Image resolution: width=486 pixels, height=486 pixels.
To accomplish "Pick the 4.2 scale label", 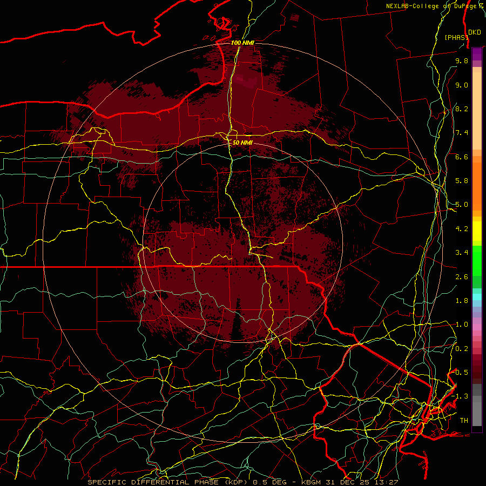I will [462, 229].
